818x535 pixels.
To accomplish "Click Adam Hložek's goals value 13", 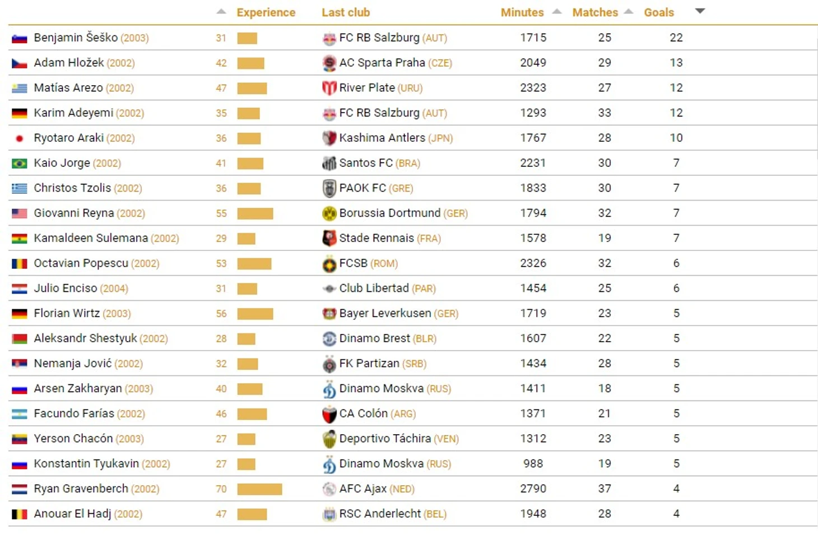I will [676, 63].
